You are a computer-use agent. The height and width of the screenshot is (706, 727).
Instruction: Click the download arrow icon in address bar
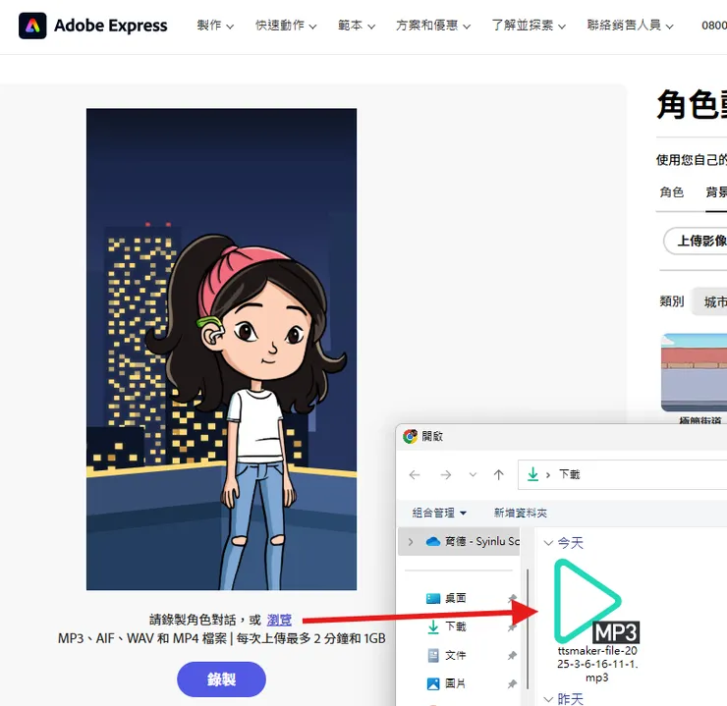[532, 474]
